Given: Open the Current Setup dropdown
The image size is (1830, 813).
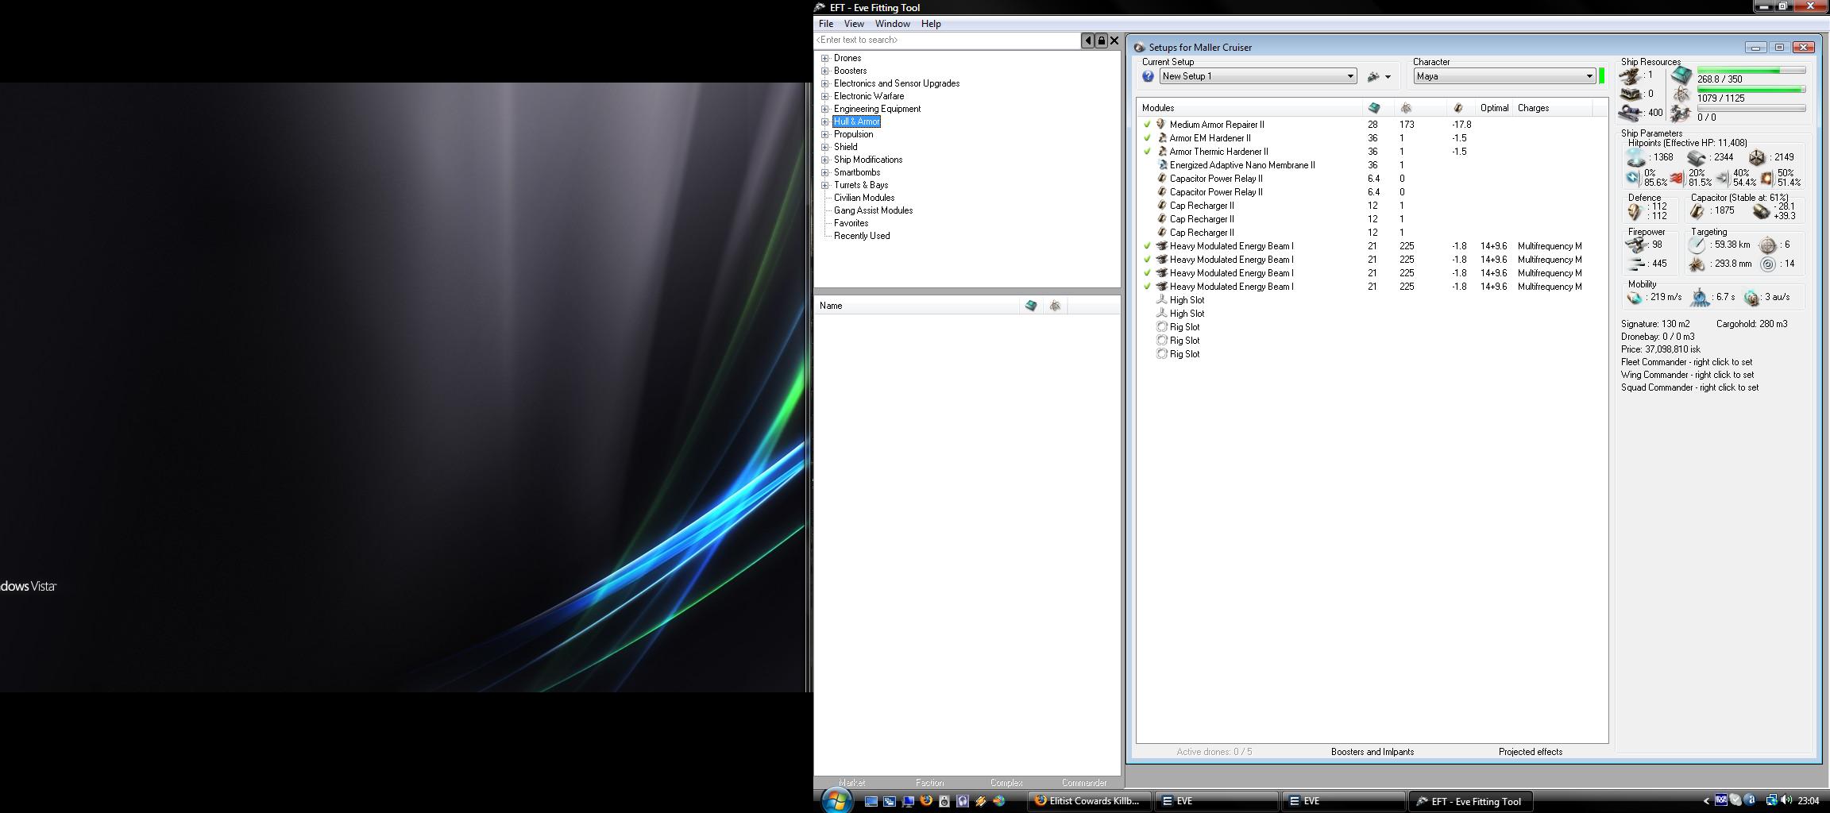Looking at the screenshot, I should (x=1258, y=76).
